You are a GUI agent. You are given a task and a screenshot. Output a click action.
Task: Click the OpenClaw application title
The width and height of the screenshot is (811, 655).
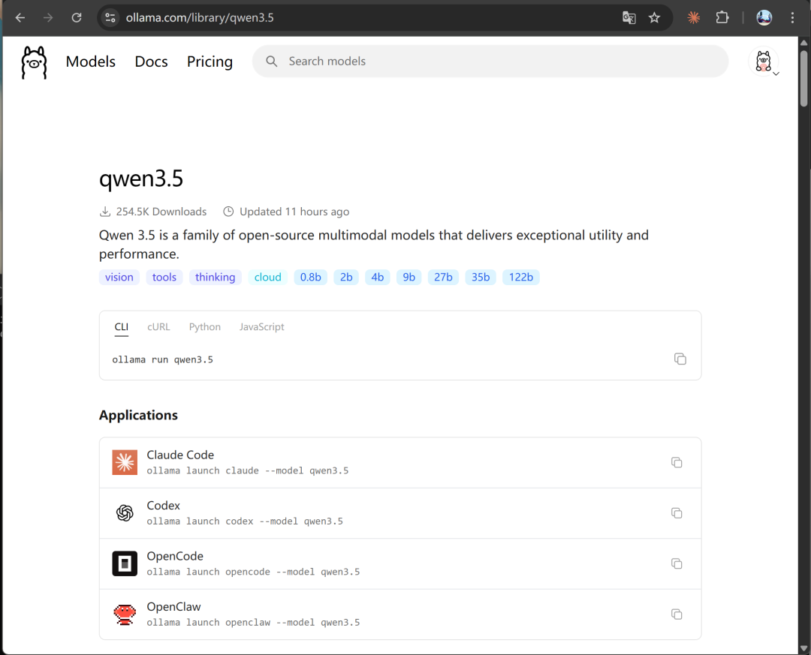pyautogui.click(x=173, y=606)
